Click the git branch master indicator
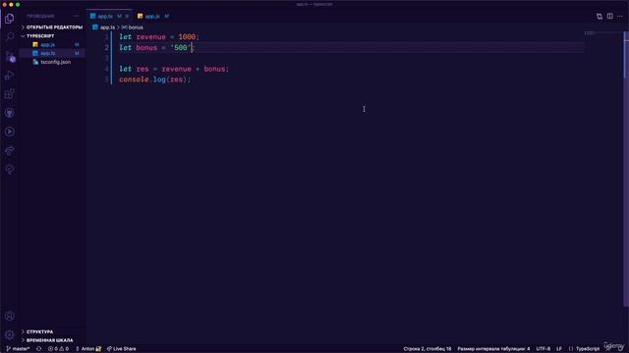The image size is (629, 353). point(18,349)
